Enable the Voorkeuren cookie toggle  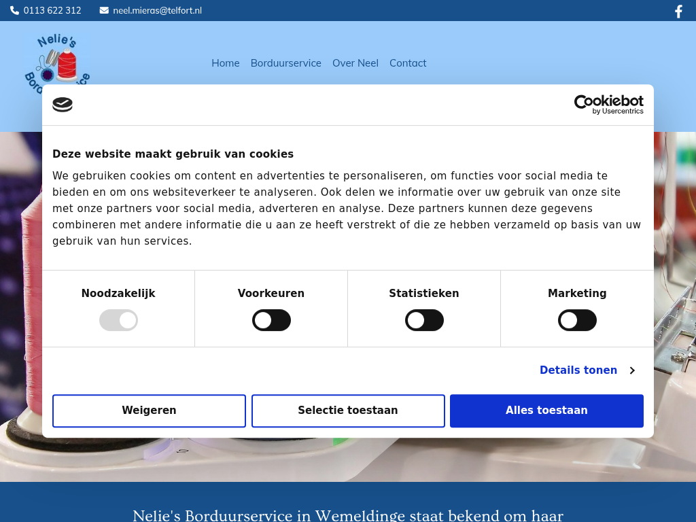click(271, 320)
